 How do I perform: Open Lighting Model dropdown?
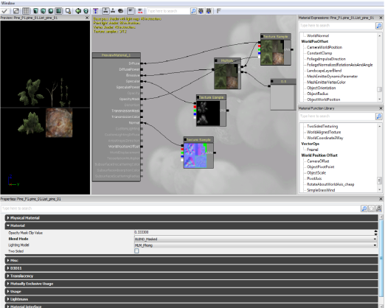256,245
